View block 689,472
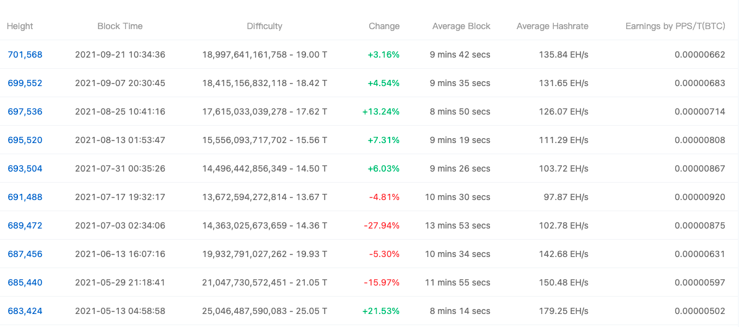This screenshot has height=327, width=739. pyautogui.click(x=25, y=225)
